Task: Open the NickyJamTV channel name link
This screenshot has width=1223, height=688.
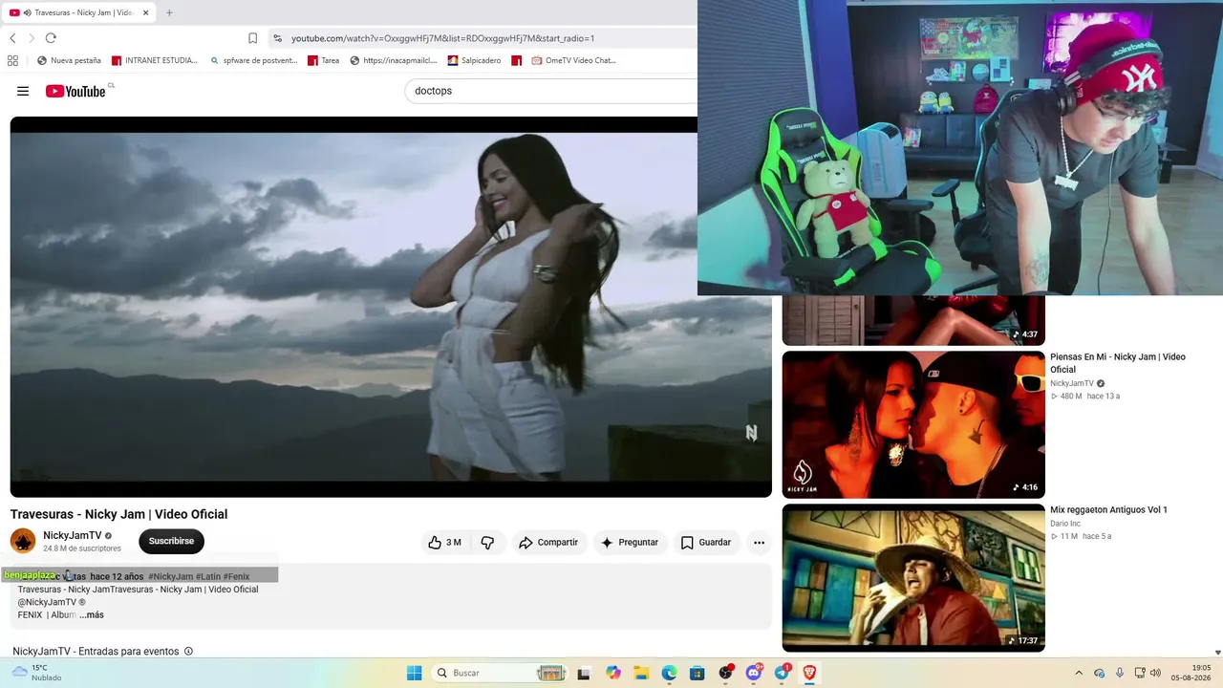Action: pos(73,535)
